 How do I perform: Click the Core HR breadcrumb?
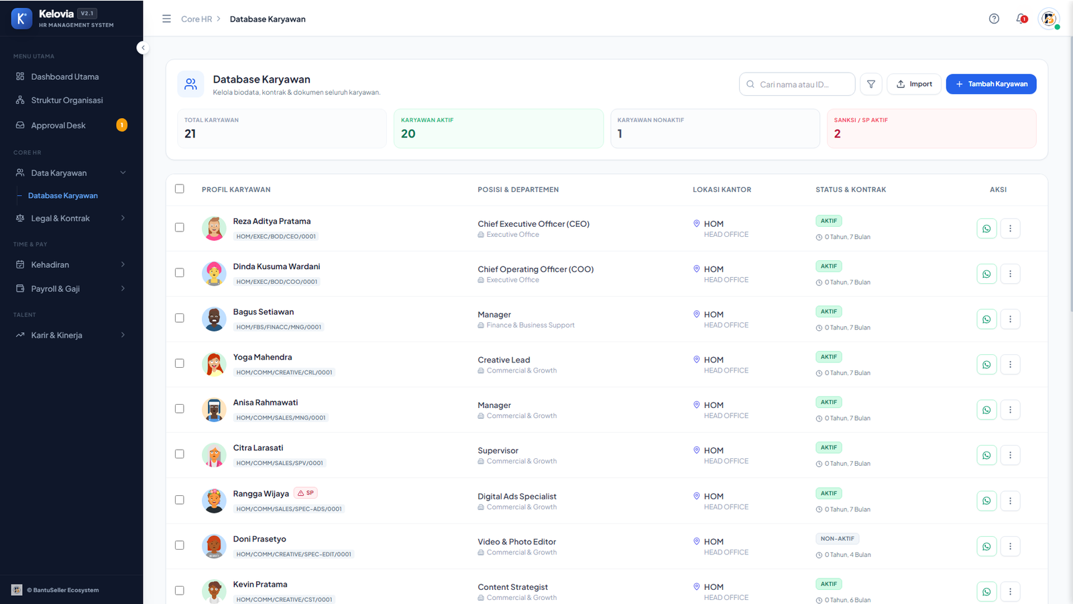(196, 19)
